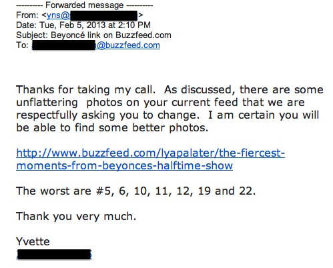Click the Thank you very much line
The height and width of the screenshot is (268, 333).
76,217
